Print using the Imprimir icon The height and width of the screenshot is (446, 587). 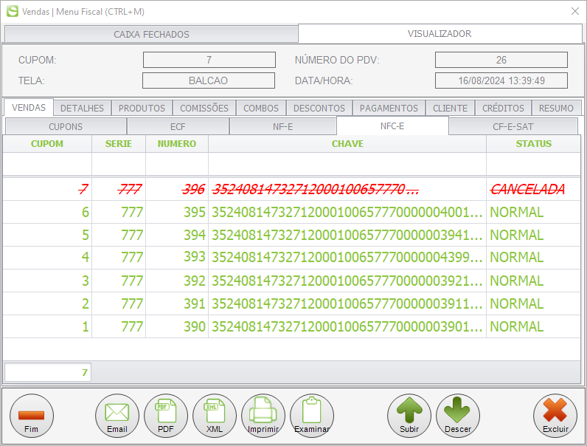click(263, 416)
